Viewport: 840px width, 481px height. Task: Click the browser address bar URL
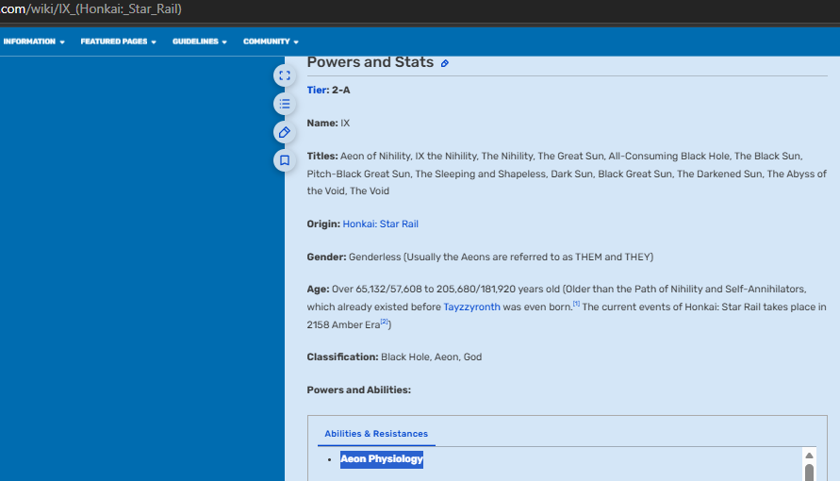(x=91, y=9)
